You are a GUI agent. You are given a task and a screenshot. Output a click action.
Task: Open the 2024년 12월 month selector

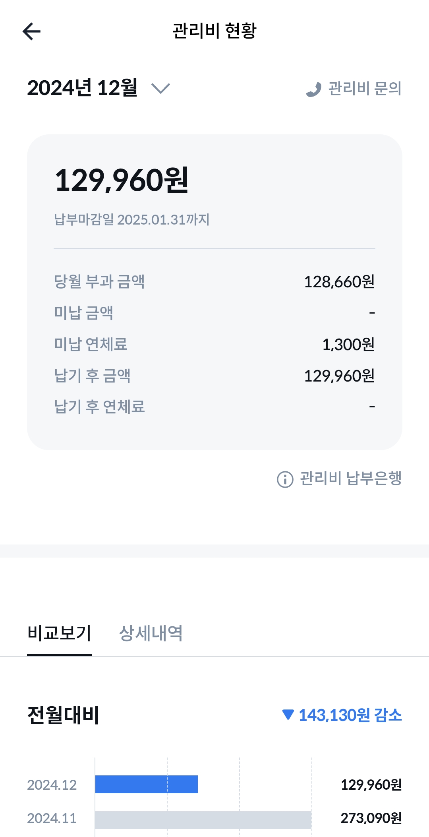pyautogui.click(x=82, y=88)
